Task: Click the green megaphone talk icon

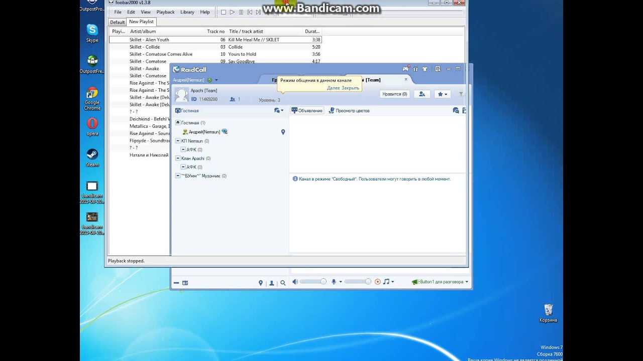Action: coord(415,282)
